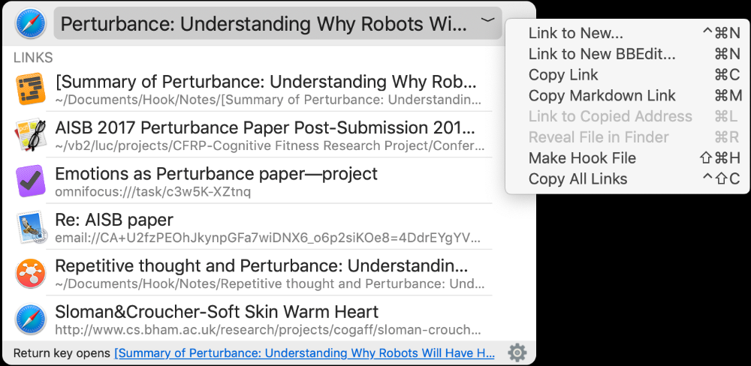The width and height of the screenshot is (751, 366).
Task: Open Sloman&Croucher-Soft Skin Warm Heart entry
Action: 216,312
